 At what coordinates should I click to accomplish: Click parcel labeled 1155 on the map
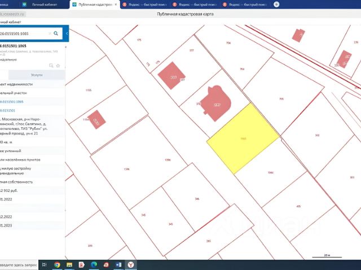(89, 90)
